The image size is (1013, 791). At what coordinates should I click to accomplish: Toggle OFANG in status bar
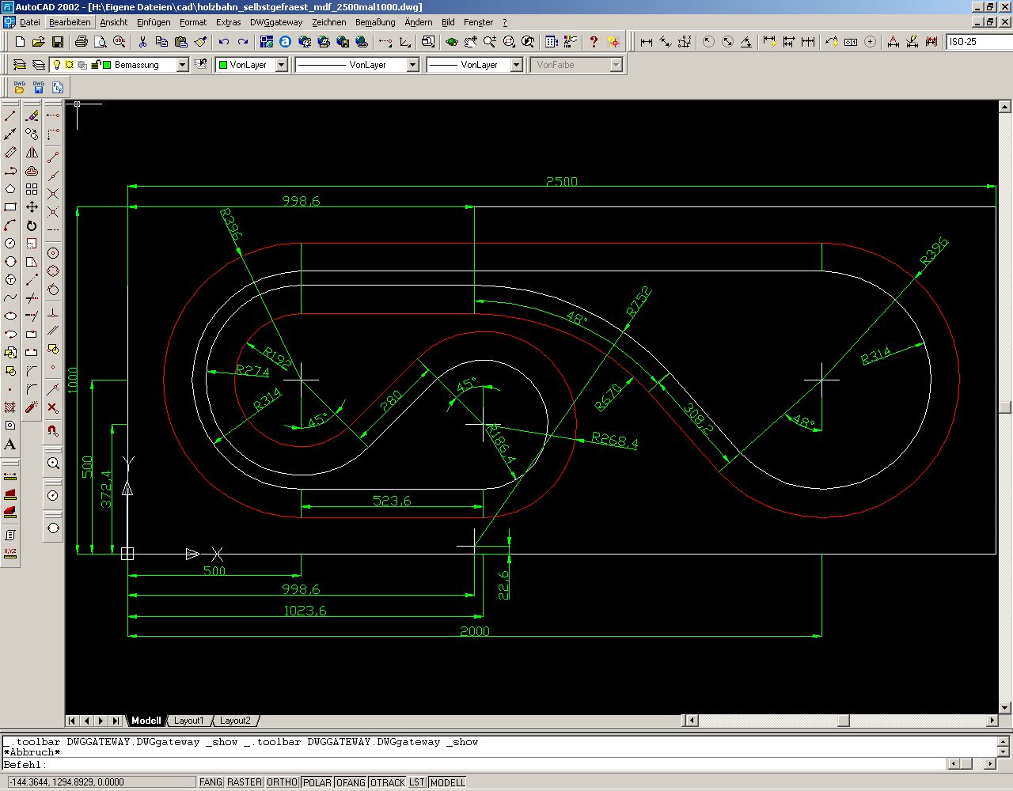(x=351, y=782)
